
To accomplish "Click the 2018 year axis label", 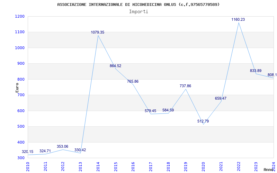I will click(x=168, y=167).
